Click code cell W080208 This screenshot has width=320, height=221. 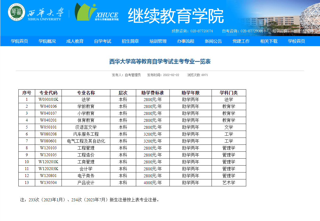[x=48, y=134]
